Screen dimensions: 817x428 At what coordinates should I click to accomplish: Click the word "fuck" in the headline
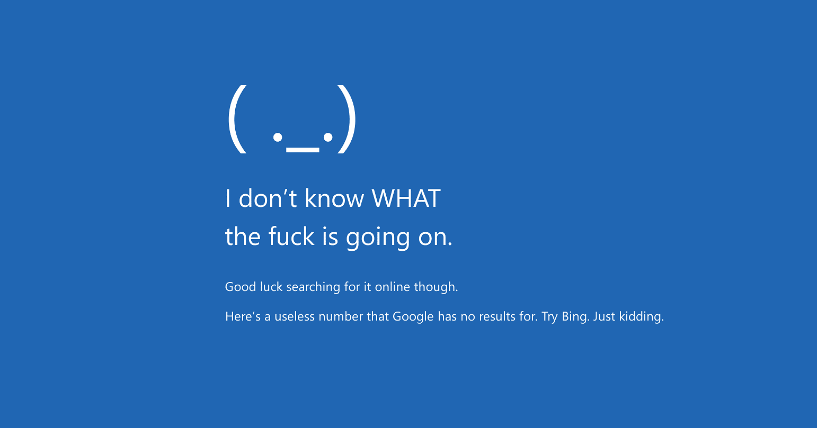[x=291, y=236]
